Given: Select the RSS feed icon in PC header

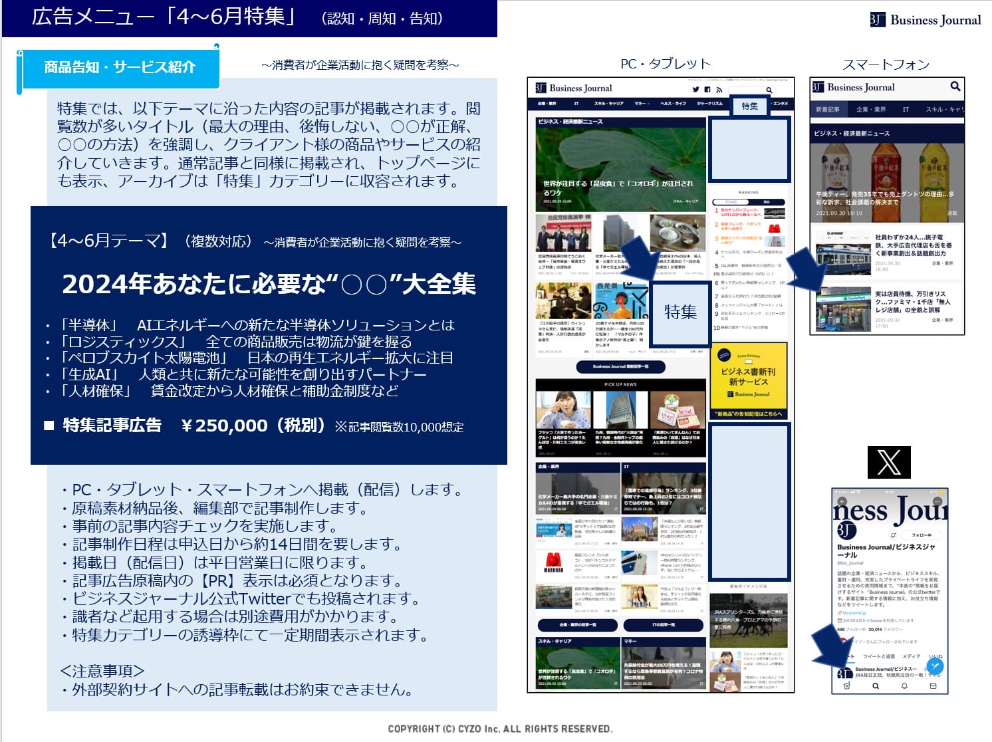Looking at the screenshot, I should pyautogui.click(x=719, y=90).
